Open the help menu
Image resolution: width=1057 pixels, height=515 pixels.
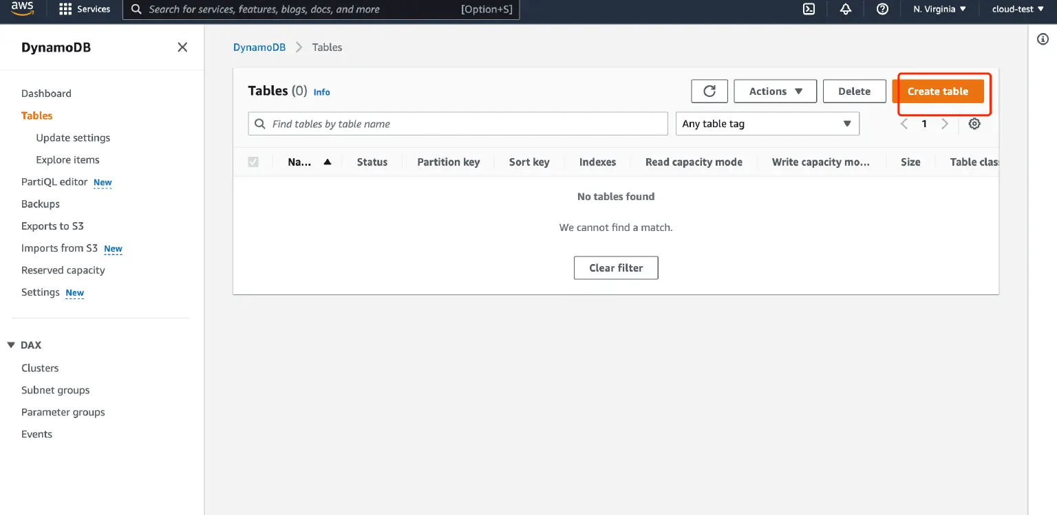click(882, 9)
